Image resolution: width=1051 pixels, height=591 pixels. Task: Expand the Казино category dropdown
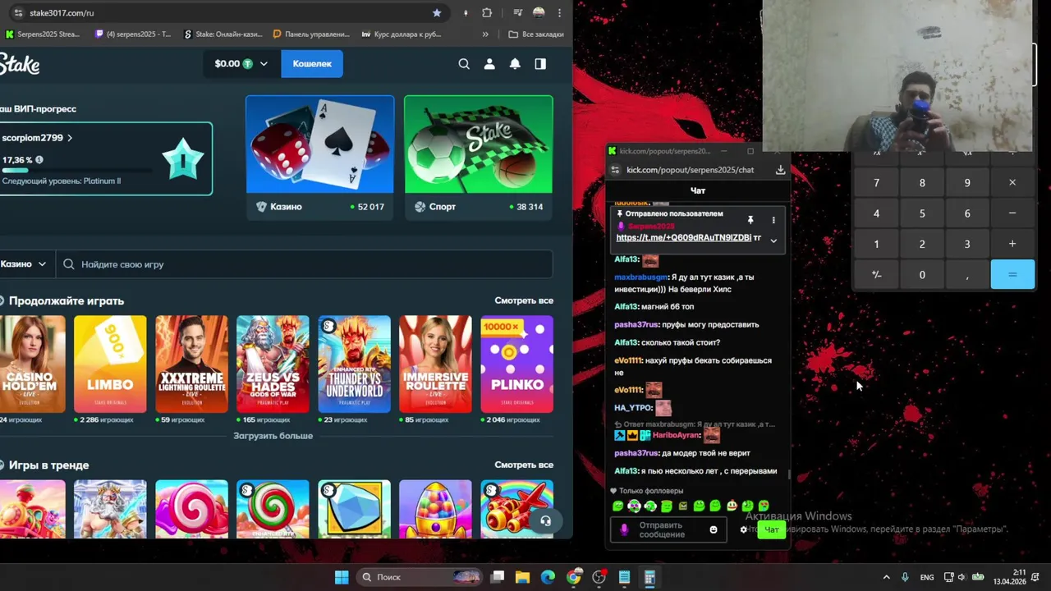click(x=24, y=264)
